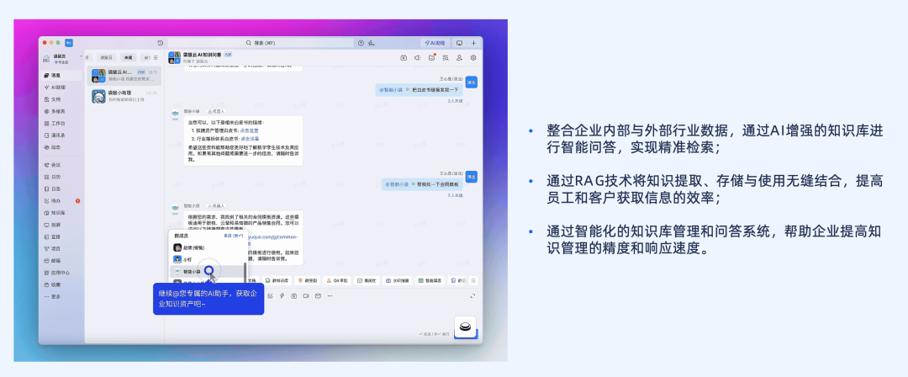Screen dimensions: 908x377
Task: Expand the quick-actions list menu icon
Action: coord(473,280)
